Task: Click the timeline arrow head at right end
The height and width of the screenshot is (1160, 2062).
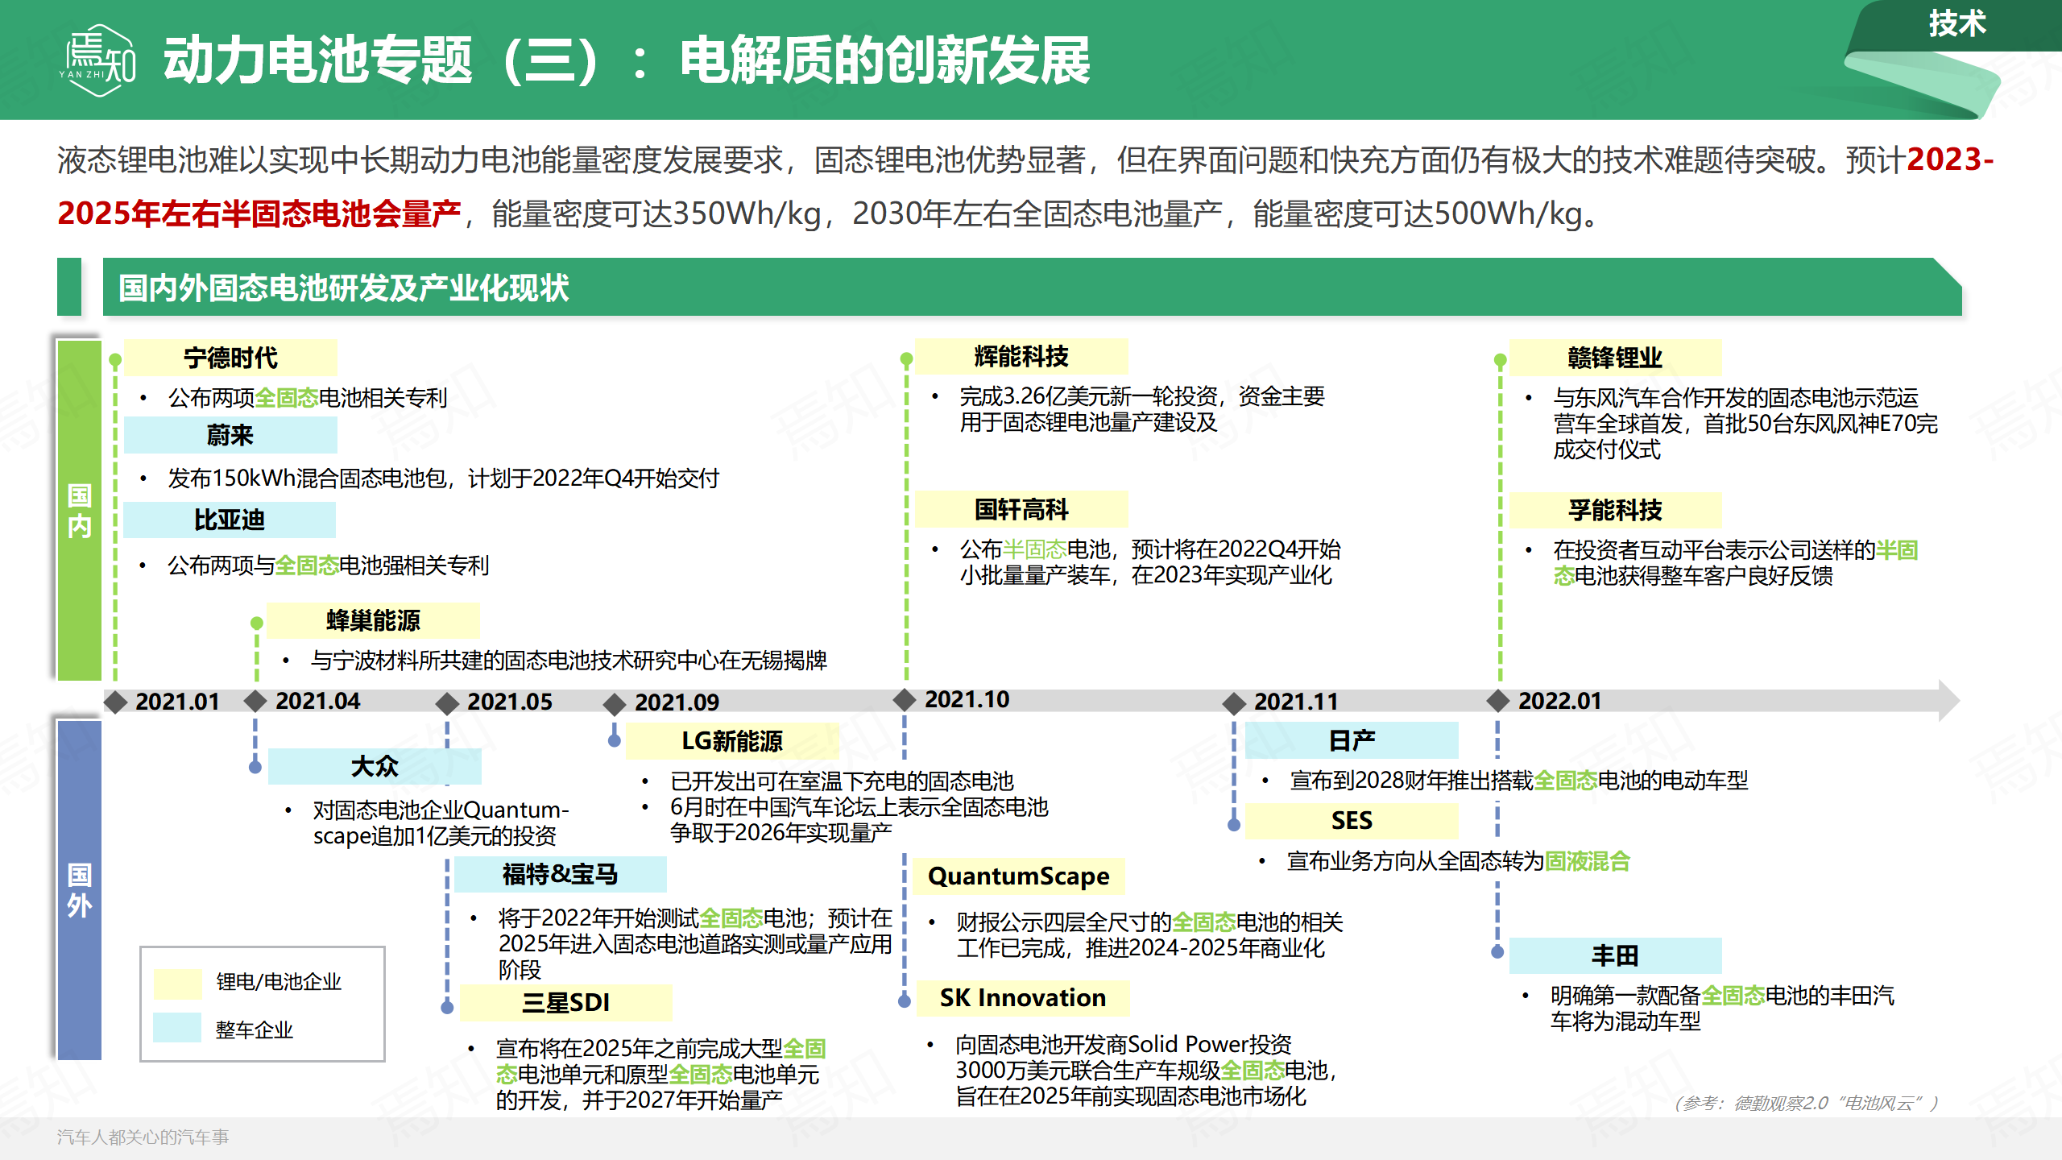Action: (1949, 701)
